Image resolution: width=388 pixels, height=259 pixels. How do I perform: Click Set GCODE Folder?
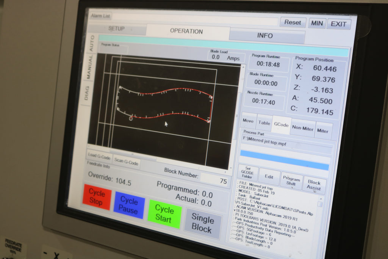click(247, 172)
